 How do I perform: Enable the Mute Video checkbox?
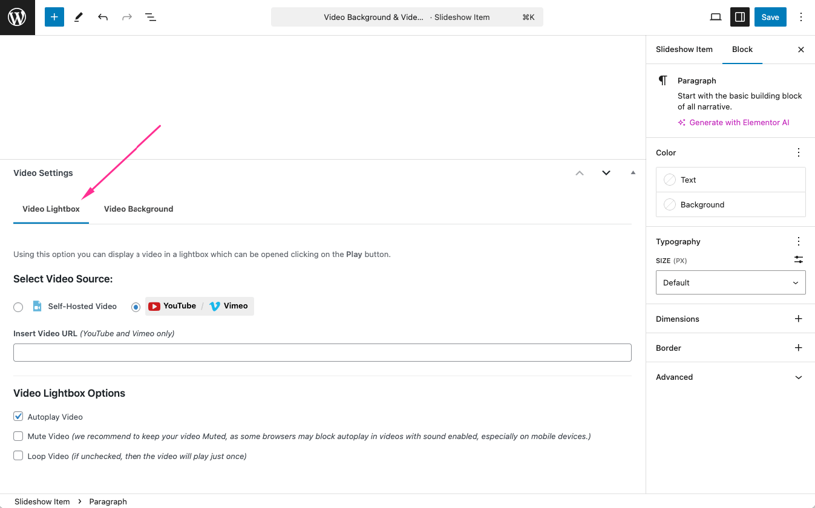click(18, 436)
